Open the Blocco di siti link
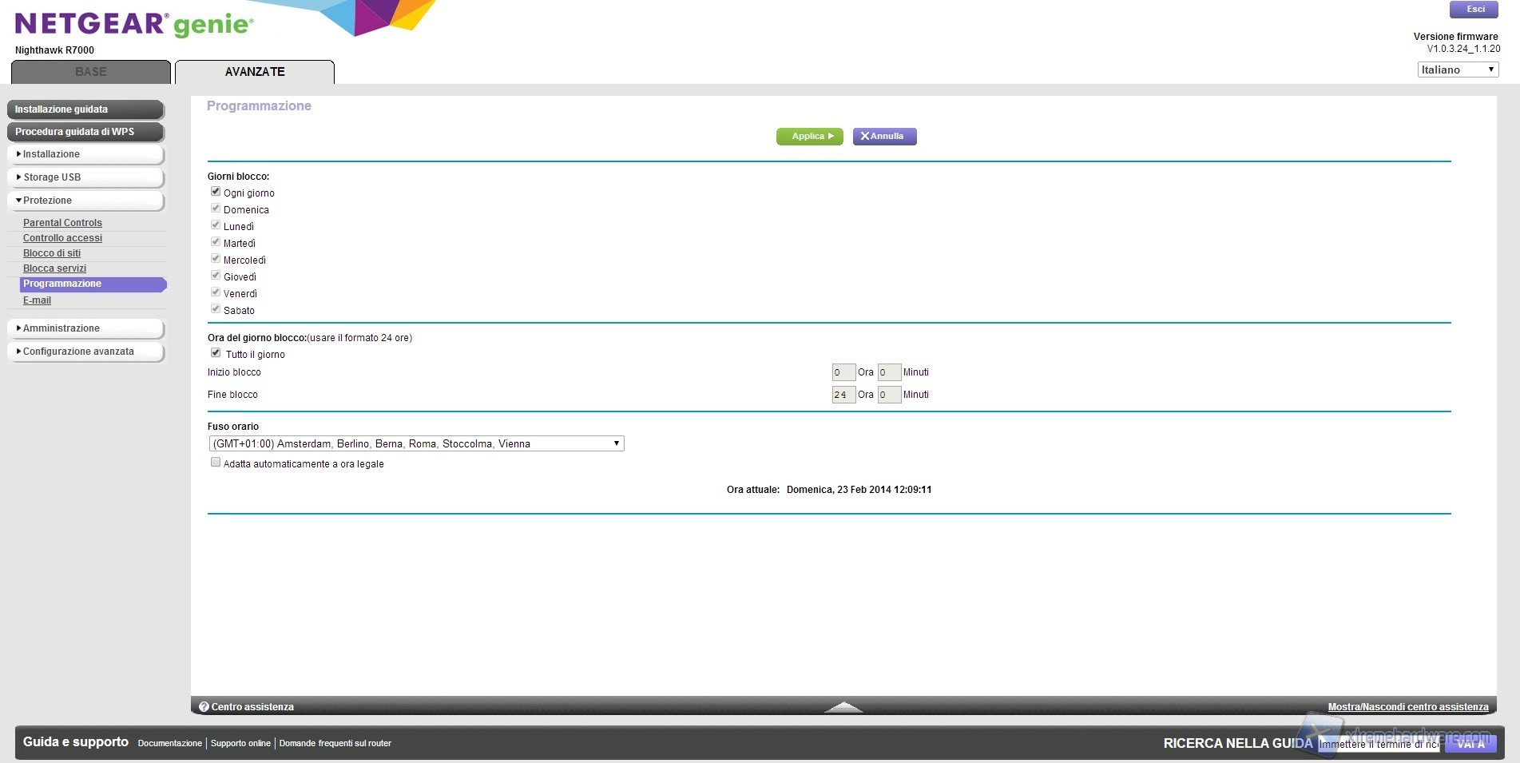 pos(52,253)
